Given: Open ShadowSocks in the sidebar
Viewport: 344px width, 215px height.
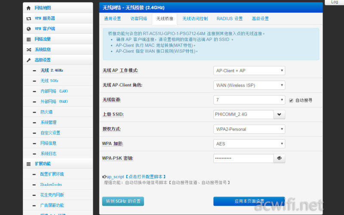Looking at the screenshot, I should pyautogui.click(x=58, y=185).
